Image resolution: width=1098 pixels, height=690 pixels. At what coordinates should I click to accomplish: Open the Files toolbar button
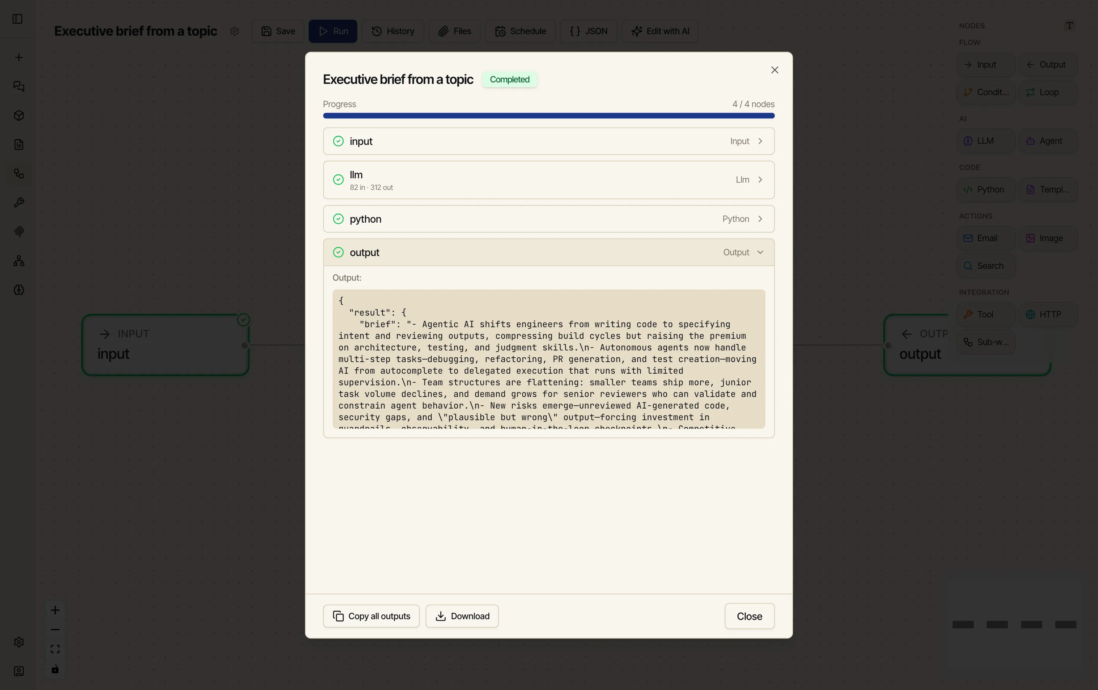[x=454, y=31]
